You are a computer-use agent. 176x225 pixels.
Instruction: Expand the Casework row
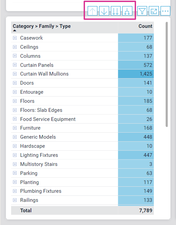pyautogui.click(x=15, y=38)
